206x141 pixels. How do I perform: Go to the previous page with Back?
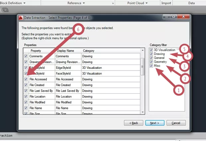coord(134,123)
